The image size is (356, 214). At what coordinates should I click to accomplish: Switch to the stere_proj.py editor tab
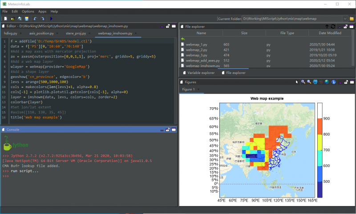coord(76,33)
